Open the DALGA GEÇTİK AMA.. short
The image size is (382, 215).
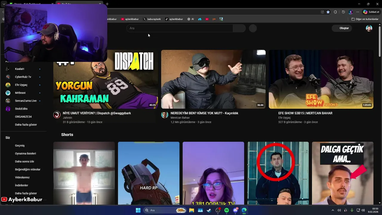[343, 173]
